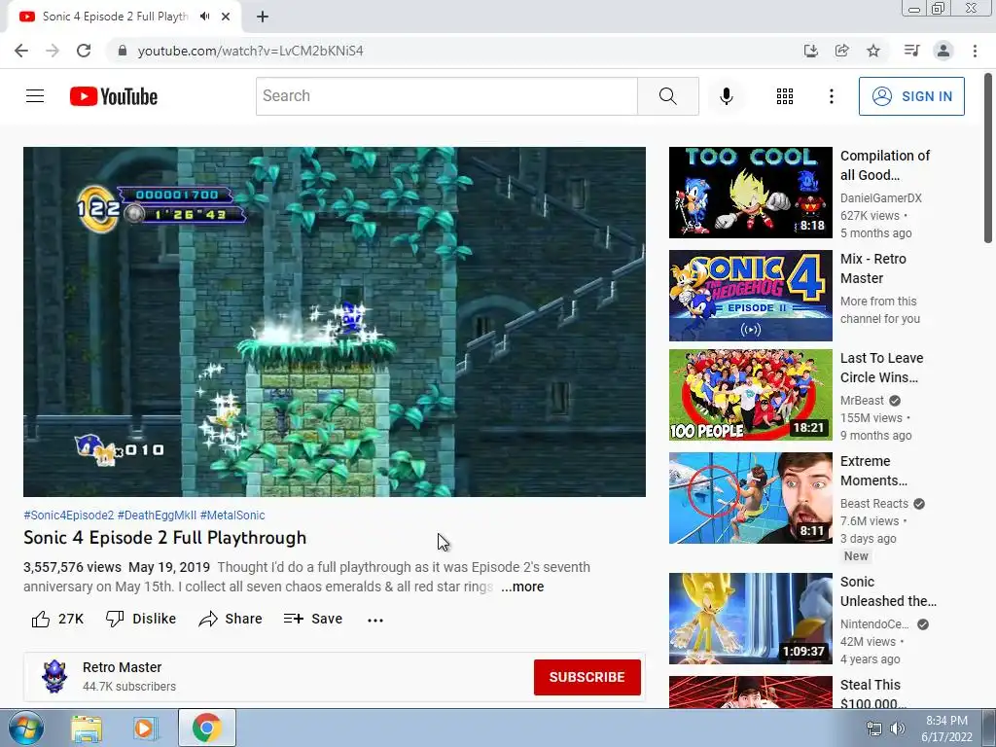Reload the page
Viewport: 996px width, 747px height.
coord(84,51)
